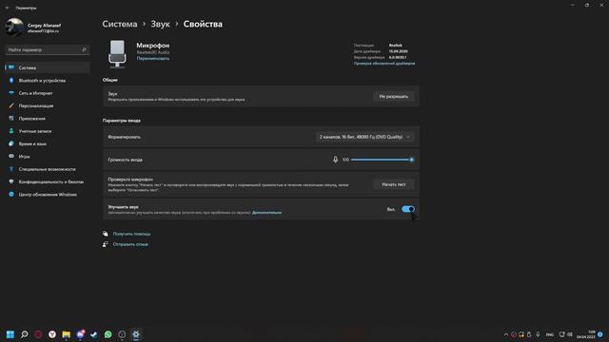
Task: Click the Начать тест button
Action: tap(393, 184)
